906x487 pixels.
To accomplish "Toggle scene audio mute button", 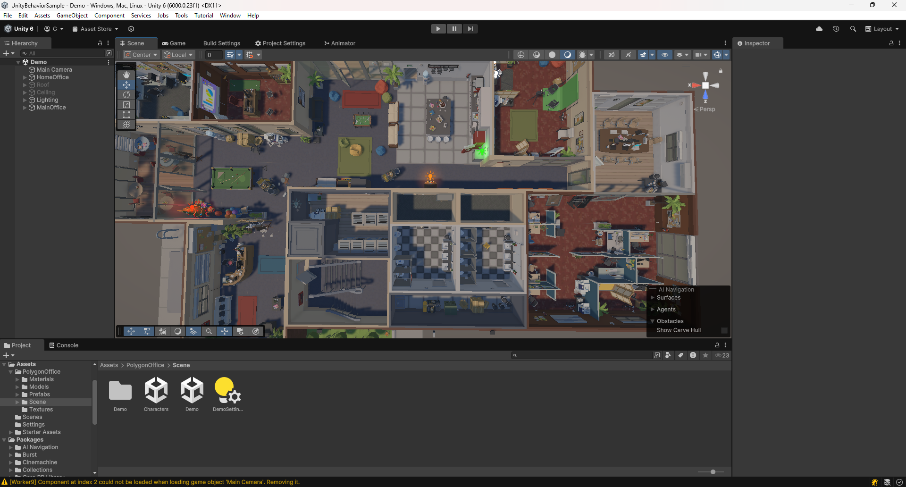I will click(628, 55).
